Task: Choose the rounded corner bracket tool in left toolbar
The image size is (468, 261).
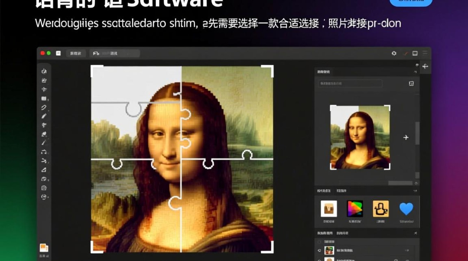Action: click(x=44, y=152)
